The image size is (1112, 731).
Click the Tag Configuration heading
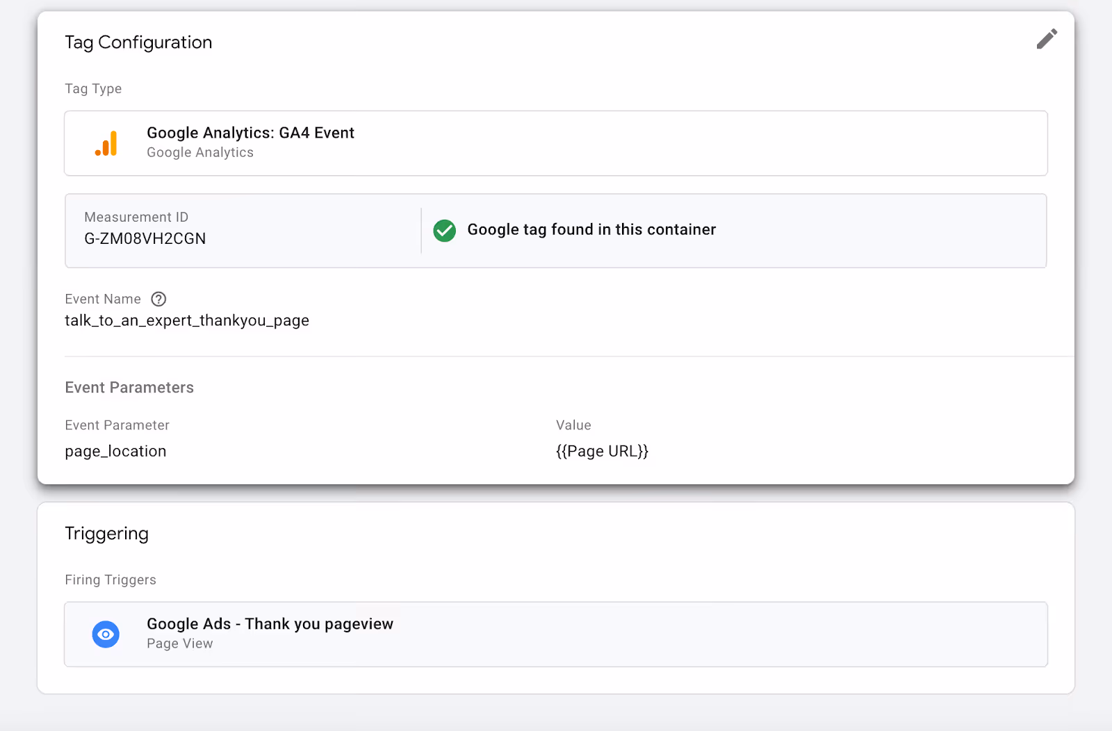pos(138,42)
